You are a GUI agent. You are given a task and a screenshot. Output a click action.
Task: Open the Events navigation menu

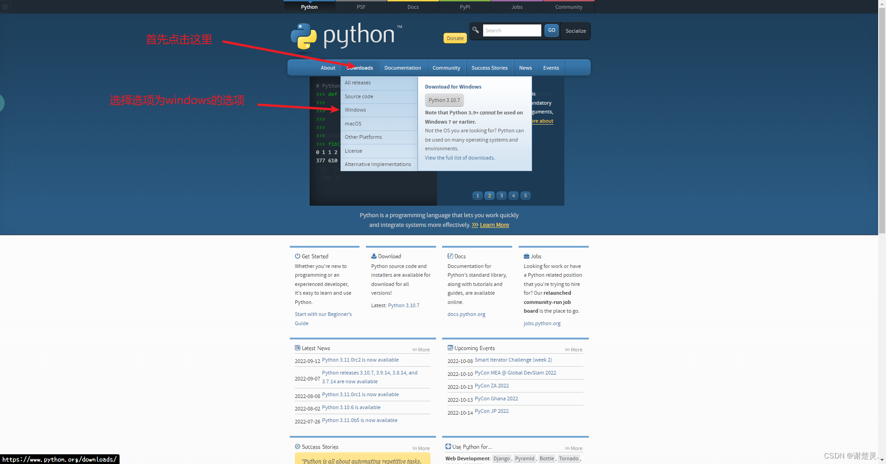coord(551,68)
